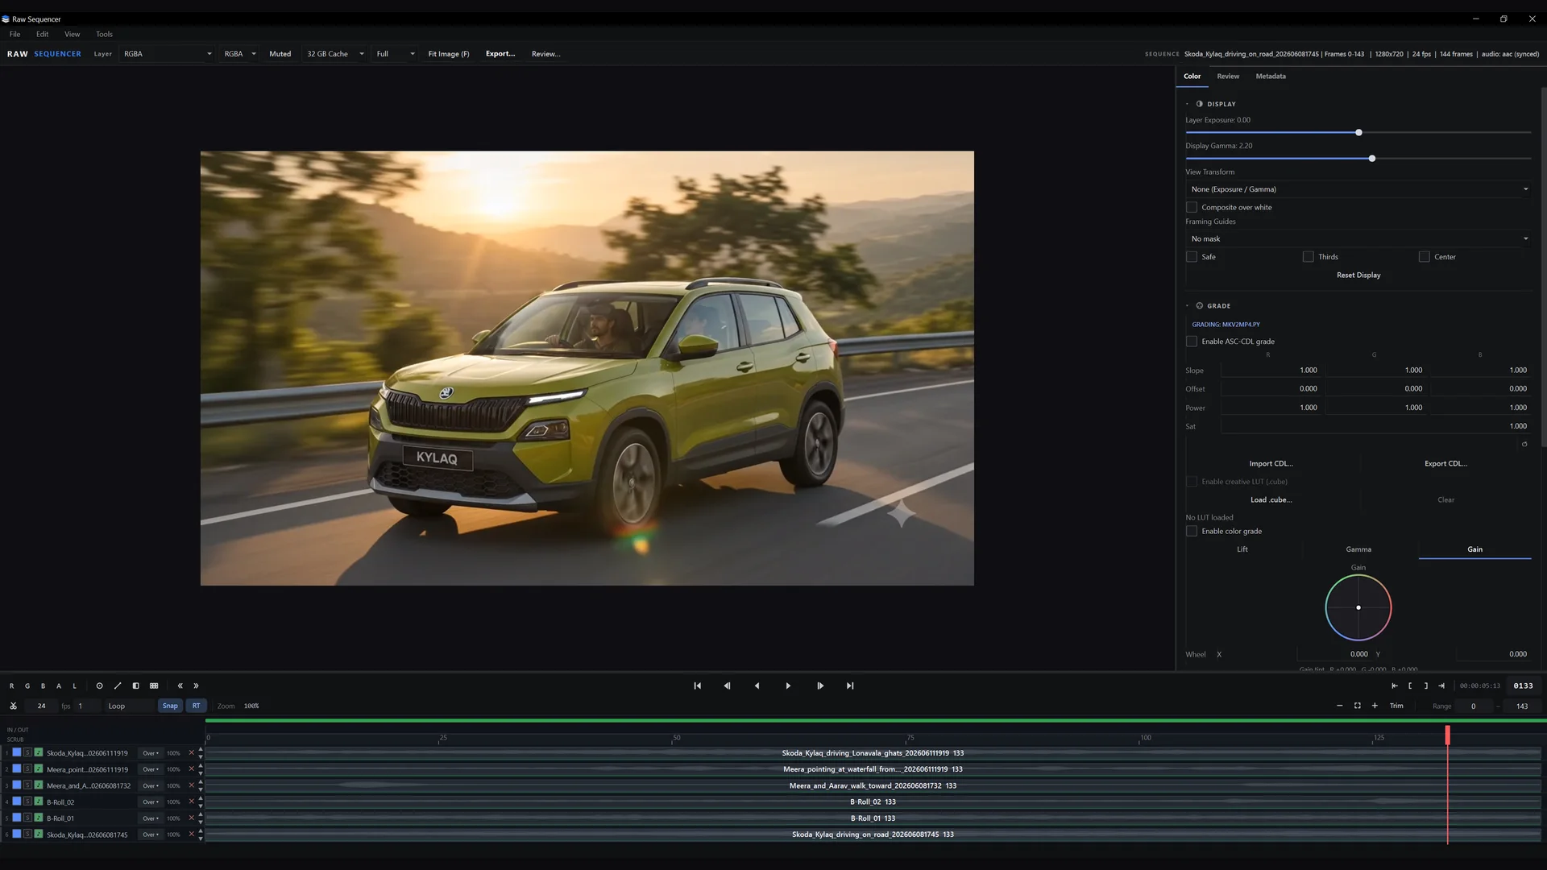The height and width of the screenshot is (870, 1547).
Task: Click the play backward triangle button
Action: pos(757,686)
